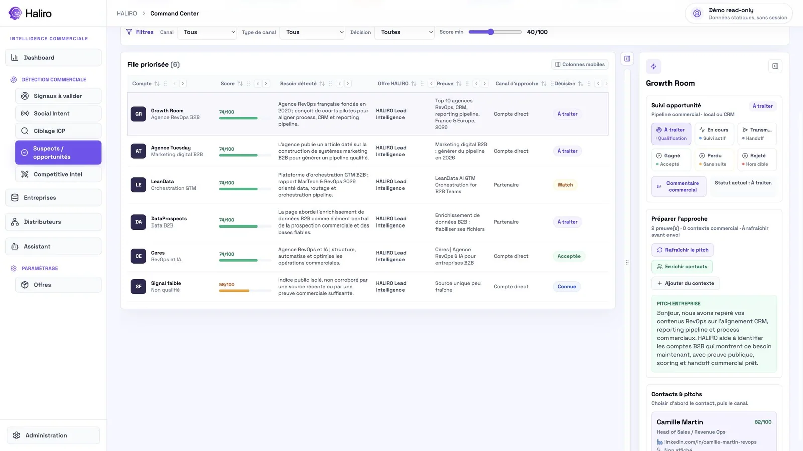This screenshot has height=451, width=803.
Task: Move Score column left with arrow
Action: [258, 84]
